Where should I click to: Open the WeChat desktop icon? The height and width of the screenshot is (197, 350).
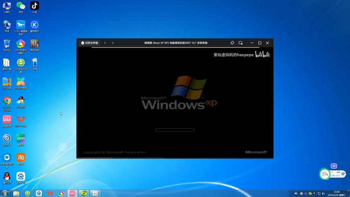(21, 7)
